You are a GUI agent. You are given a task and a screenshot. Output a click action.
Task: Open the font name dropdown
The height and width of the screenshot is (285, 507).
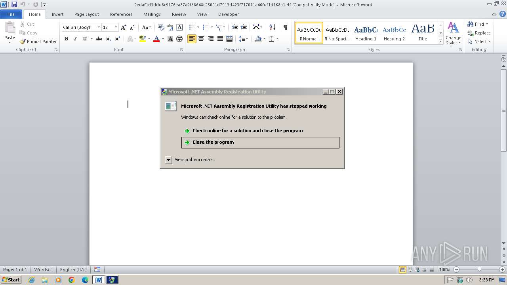point(99,27)
